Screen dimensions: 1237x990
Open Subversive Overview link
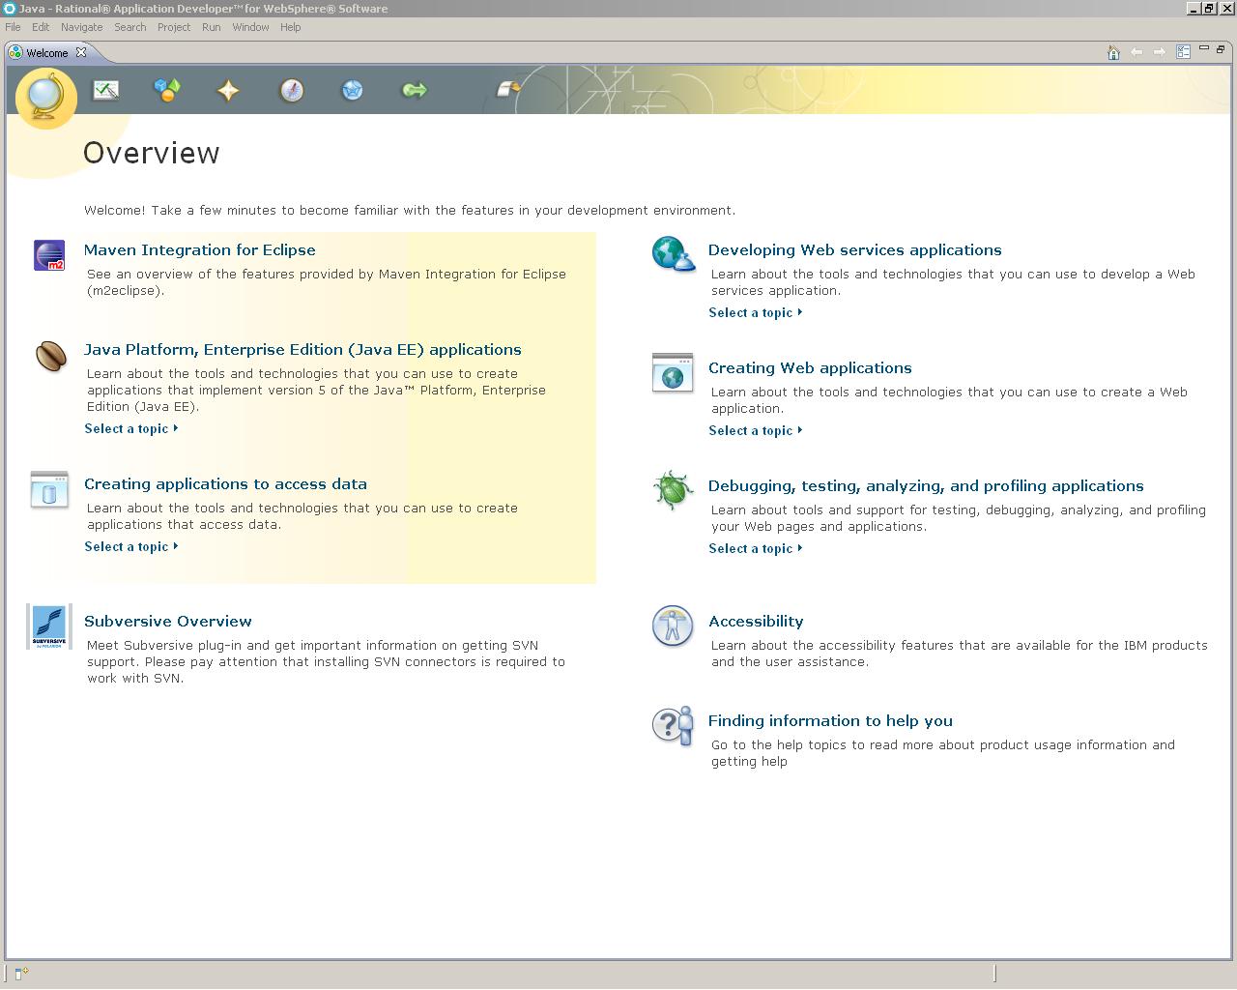pyautogui.click(x=168, y=621)
